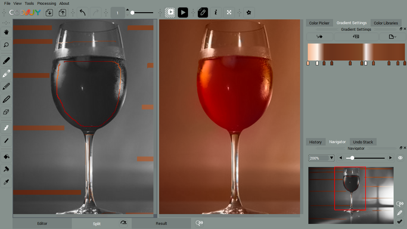Click the link views icon beside Result
407x229 pixels.
tap(199, 223)
